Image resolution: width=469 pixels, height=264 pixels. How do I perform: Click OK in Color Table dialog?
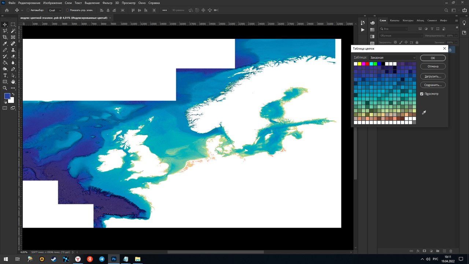(x=433, y=58)
